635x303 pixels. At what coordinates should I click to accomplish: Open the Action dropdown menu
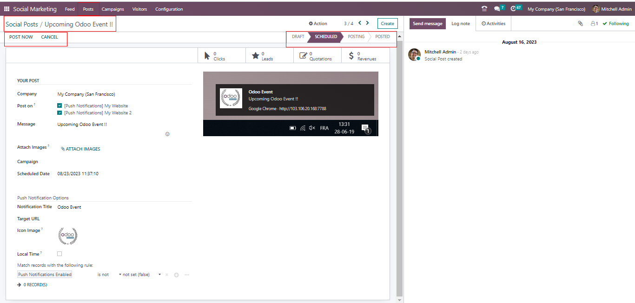(x=318, y=24)
